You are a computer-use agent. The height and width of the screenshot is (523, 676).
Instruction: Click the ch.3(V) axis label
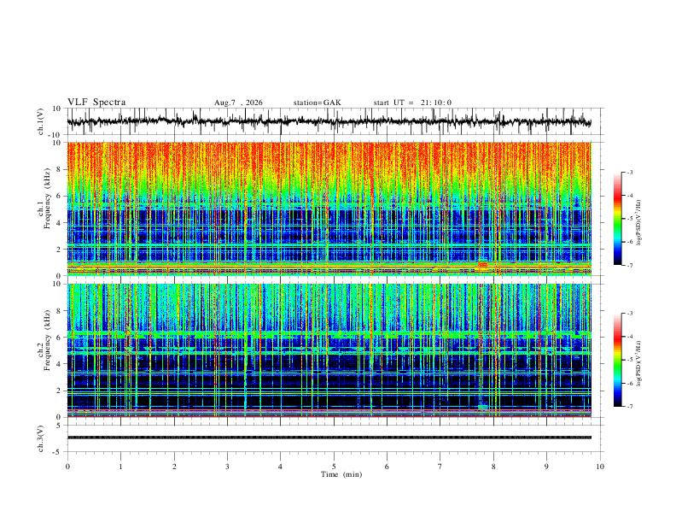(x=41, y=438)
